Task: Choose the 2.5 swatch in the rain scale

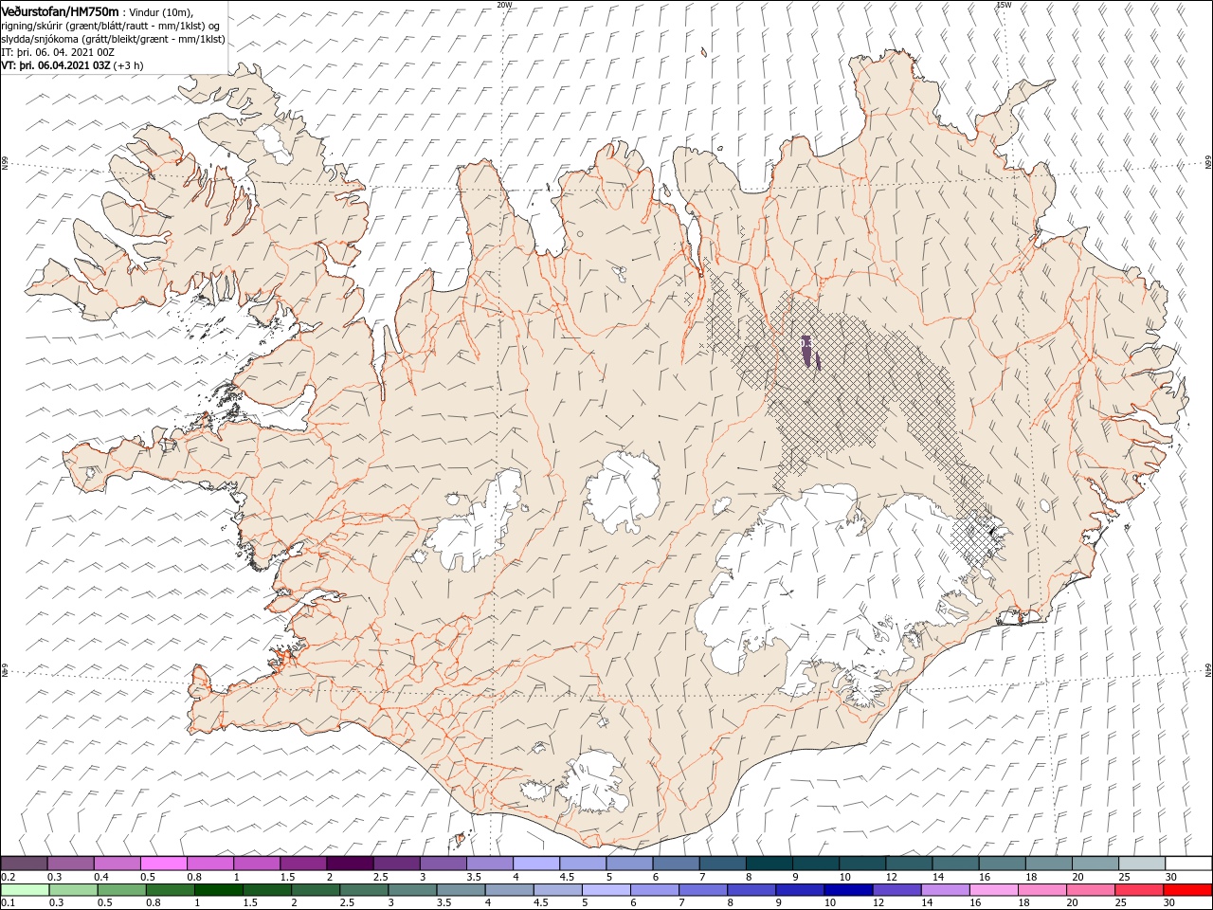Action: click(364, 889)
